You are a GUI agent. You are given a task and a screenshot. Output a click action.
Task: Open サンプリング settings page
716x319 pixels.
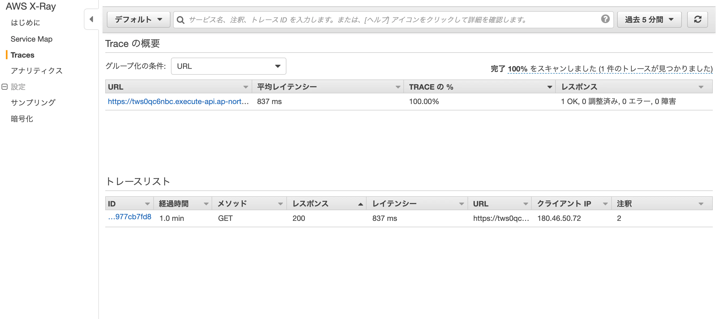point(33,103)
